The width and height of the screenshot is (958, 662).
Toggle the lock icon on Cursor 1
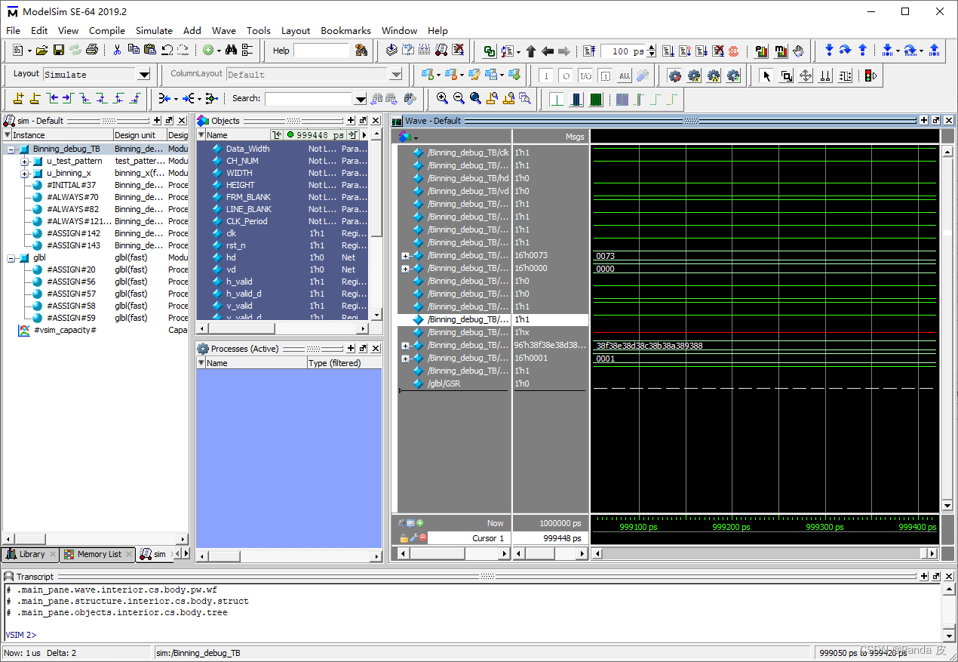[x=404, y=538]
